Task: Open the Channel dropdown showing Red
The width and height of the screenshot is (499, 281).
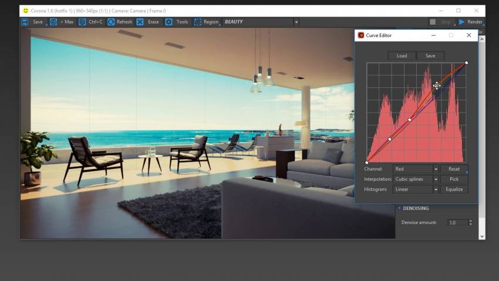Action: coord(416,169)
